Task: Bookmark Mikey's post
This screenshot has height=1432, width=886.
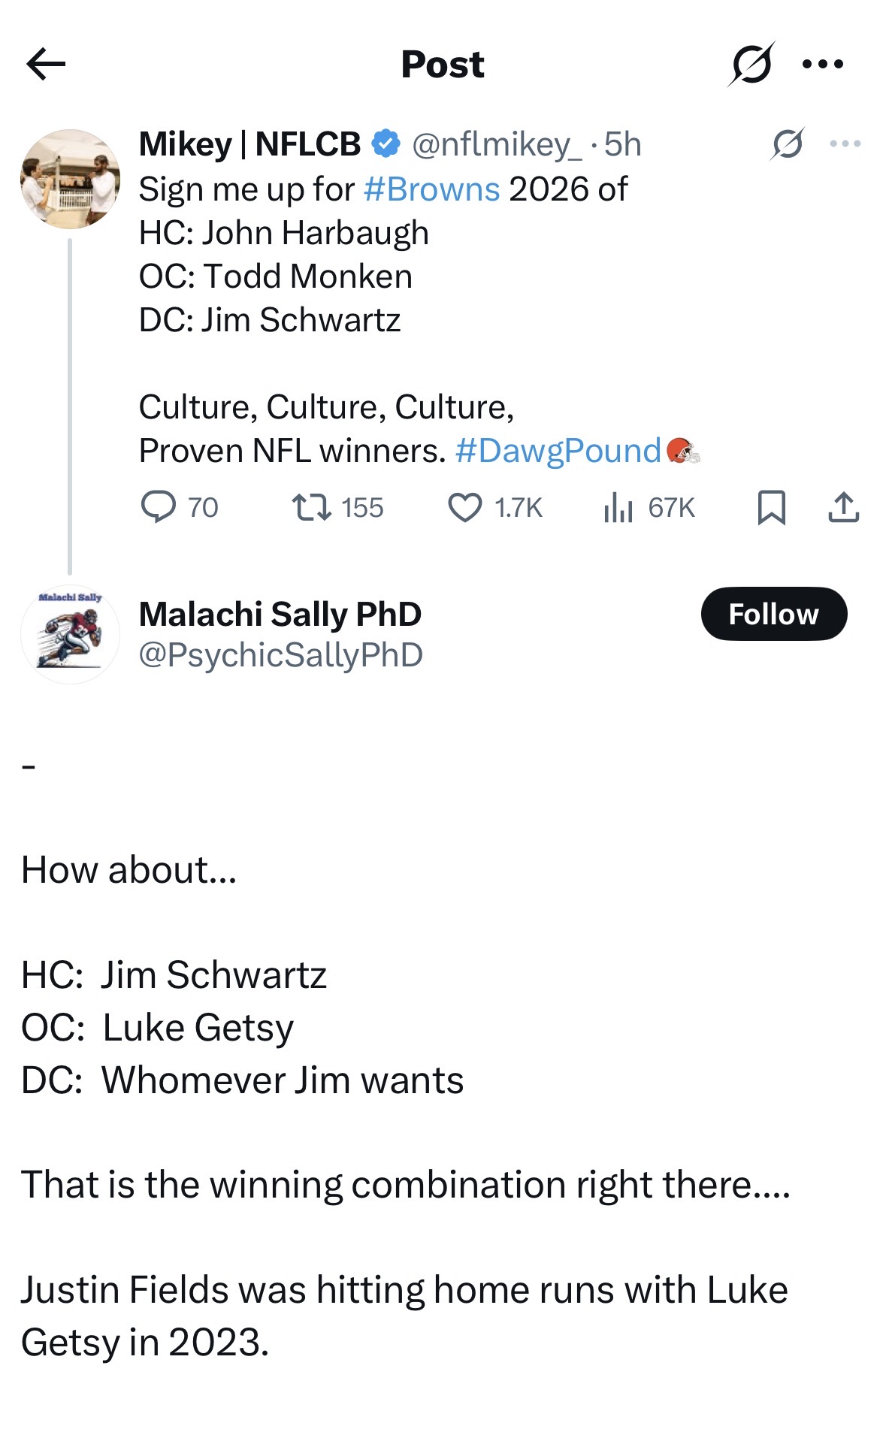Action: click(771, 507)
